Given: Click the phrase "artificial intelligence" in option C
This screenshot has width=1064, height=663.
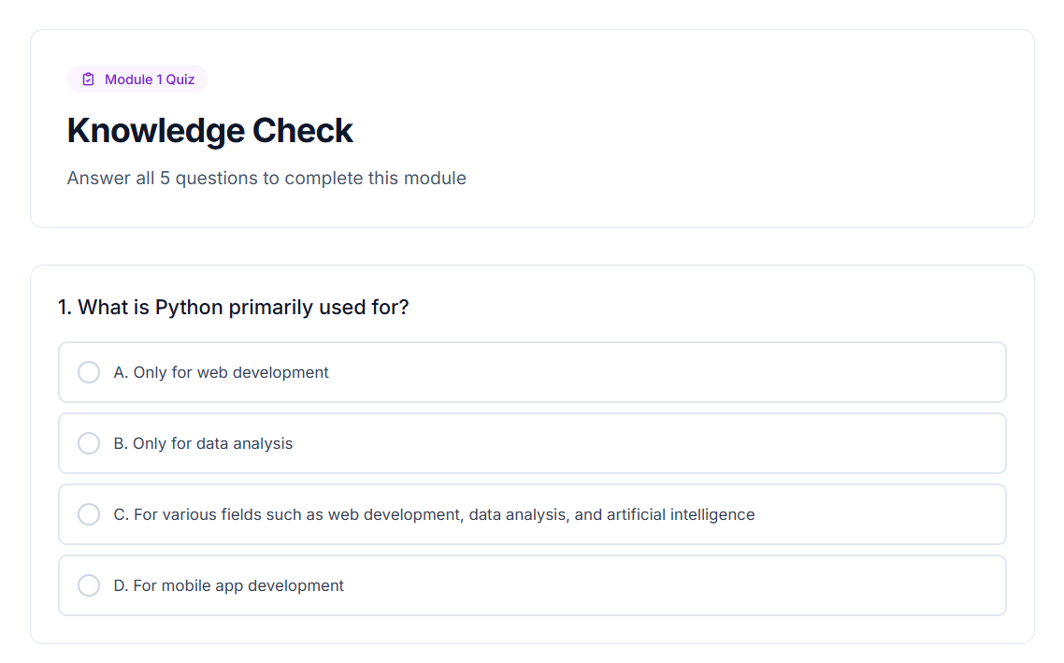Looking at the screenshot, I should [x=680, y=514].
